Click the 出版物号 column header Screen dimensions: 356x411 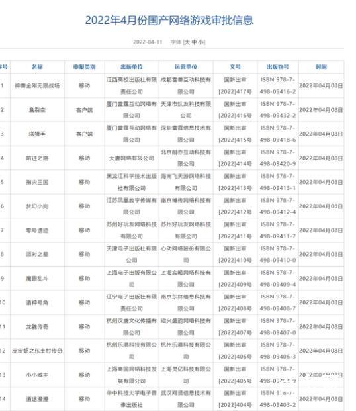click(278, 67)
